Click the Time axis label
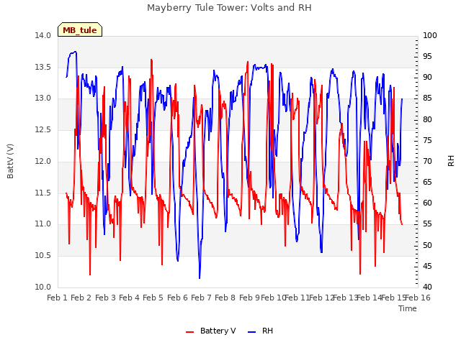Screen dimensions: 461x345 408,308
